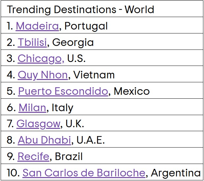Click the Argentina text in the last row

pyautogui.click(x=176, y=172)
